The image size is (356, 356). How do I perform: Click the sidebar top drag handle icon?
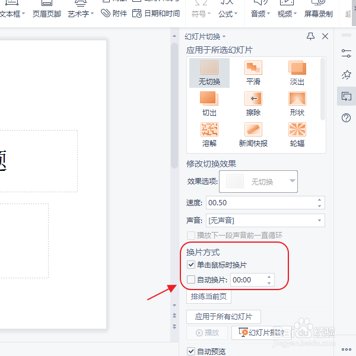coord(347,35)
